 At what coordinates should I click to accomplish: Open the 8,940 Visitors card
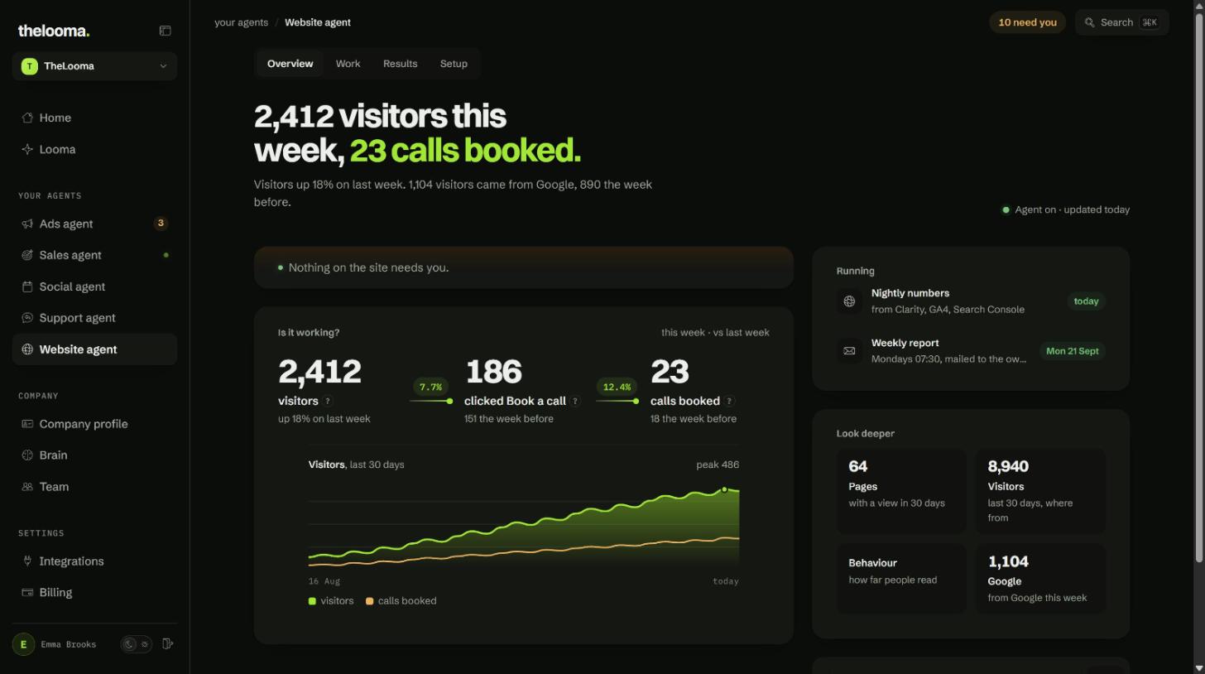point(1040,491)
